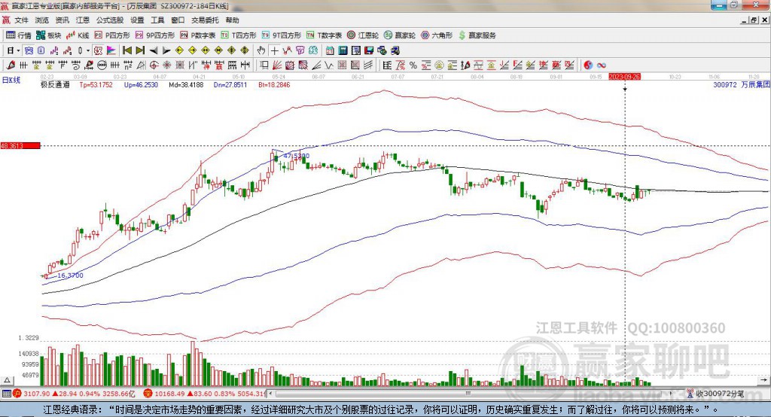Click the pink 节 icon

point(300,50)
